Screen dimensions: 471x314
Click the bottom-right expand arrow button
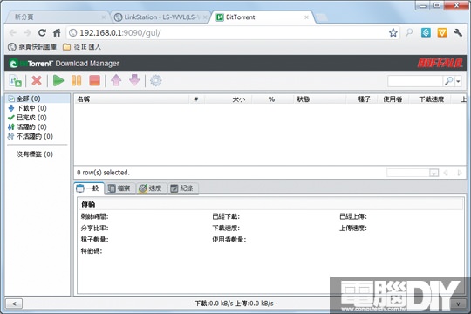pos(459,304)
